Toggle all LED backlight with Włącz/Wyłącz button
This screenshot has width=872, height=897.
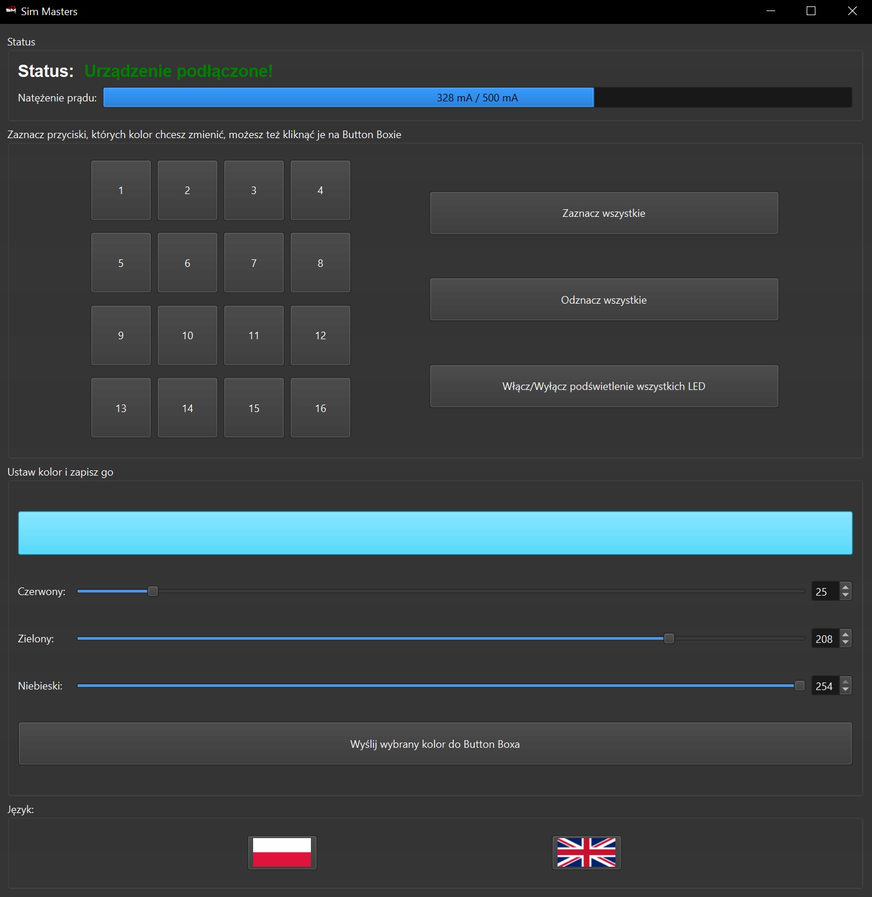[604, 386]
